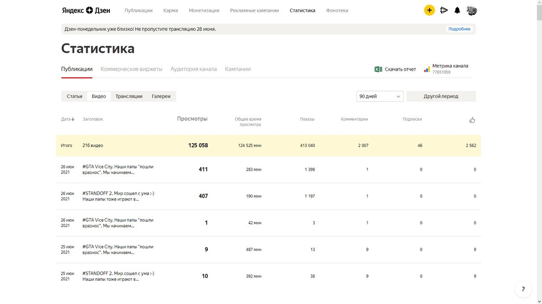
Task: Click the question mark help button
Action: (523, 289)
